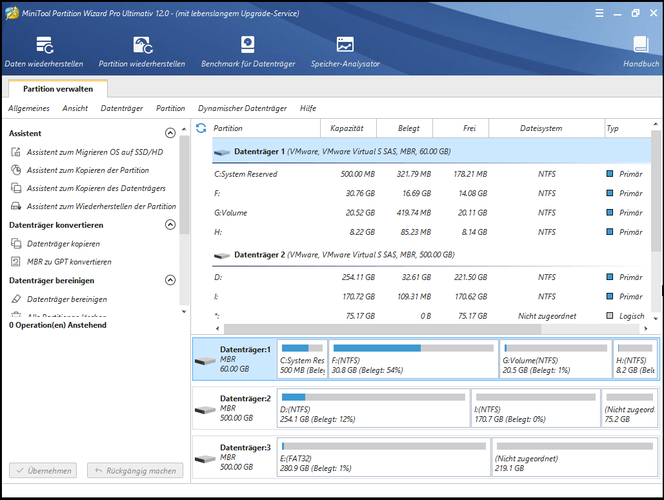Open the Ansicht menu
The image size is (664, 500).
[75, 108]
